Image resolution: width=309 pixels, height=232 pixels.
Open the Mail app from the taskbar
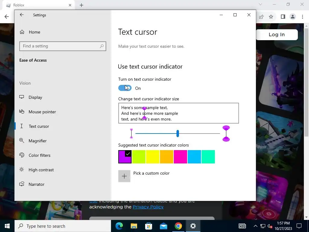coord(163,226)
